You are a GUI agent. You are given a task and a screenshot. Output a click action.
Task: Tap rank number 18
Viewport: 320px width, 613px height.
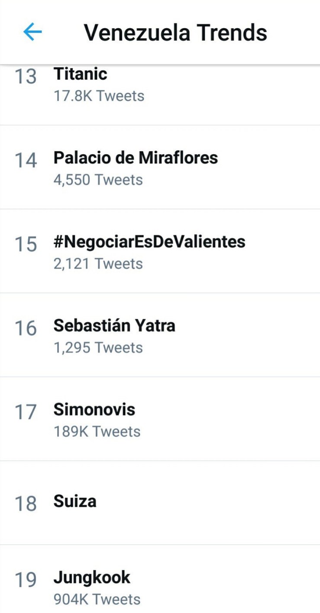coord(26,504)
